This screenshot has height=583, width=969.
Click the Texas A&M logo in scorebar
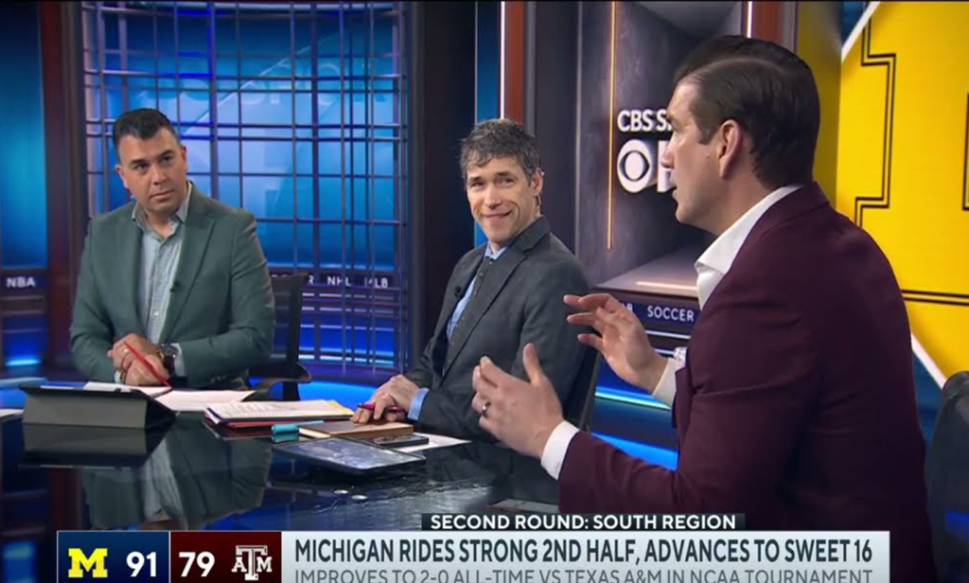tap(252, 562)
